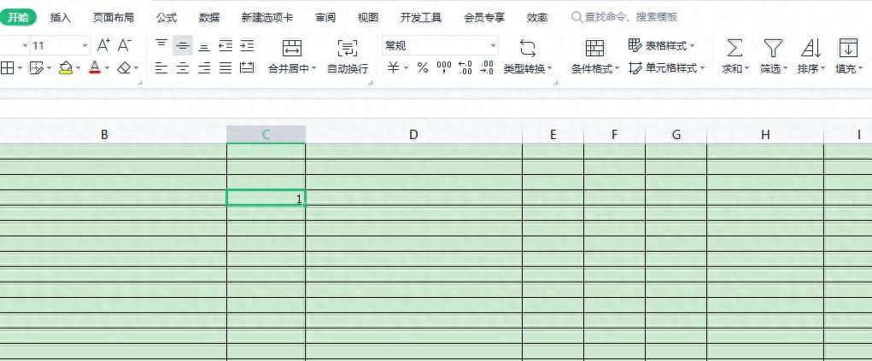This screenshot has height=361, width=872.
Task: Apply the yellow fill color
Action: (66, 67)
